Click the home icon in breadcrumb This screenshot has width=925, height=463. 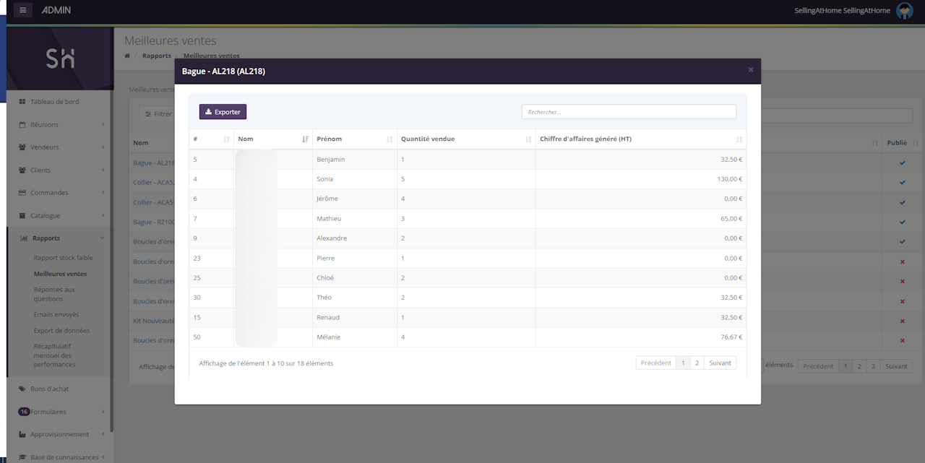127,56
